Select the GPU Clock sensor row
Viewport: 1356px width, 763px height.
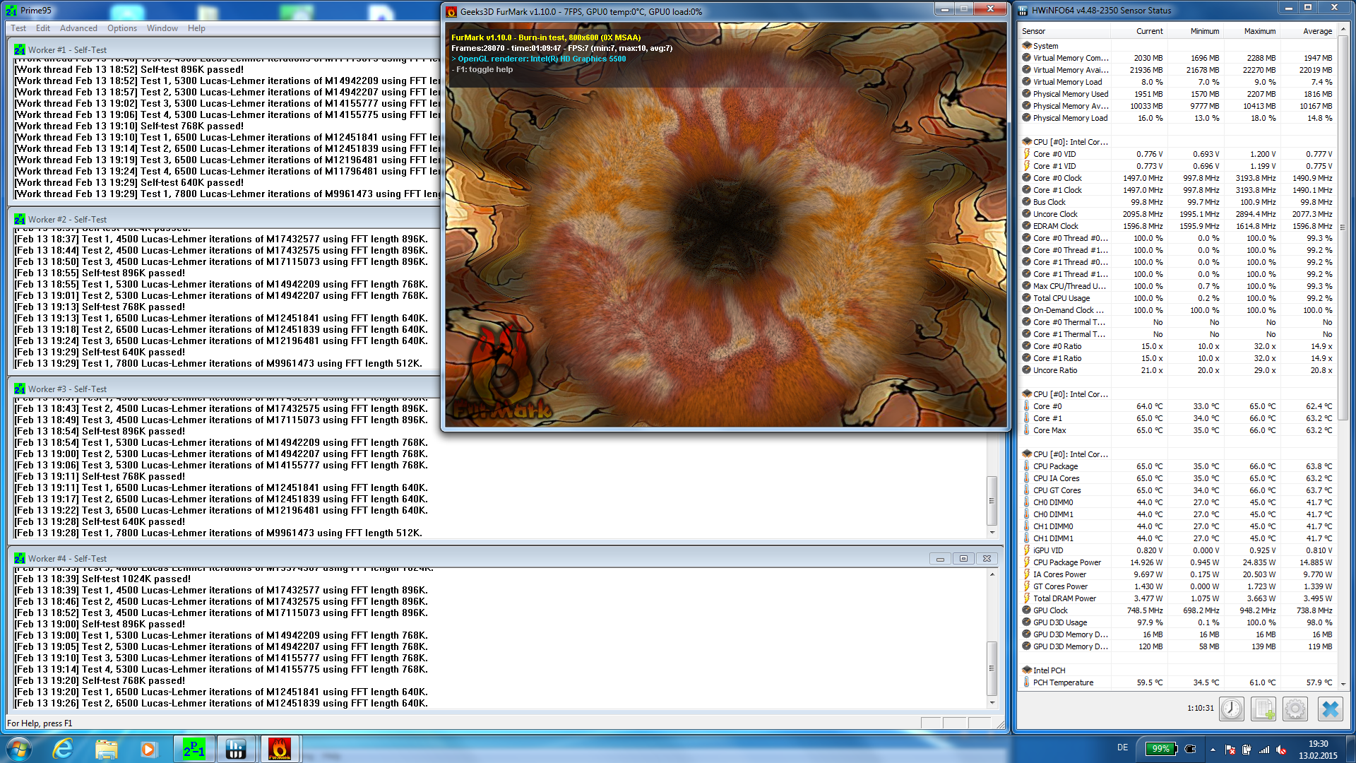1178,610
